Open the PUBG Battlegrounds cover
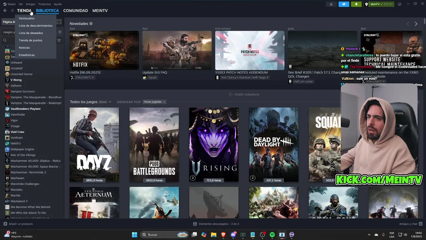This screenshot has height=240, width=426. click(x=154, y=145)
